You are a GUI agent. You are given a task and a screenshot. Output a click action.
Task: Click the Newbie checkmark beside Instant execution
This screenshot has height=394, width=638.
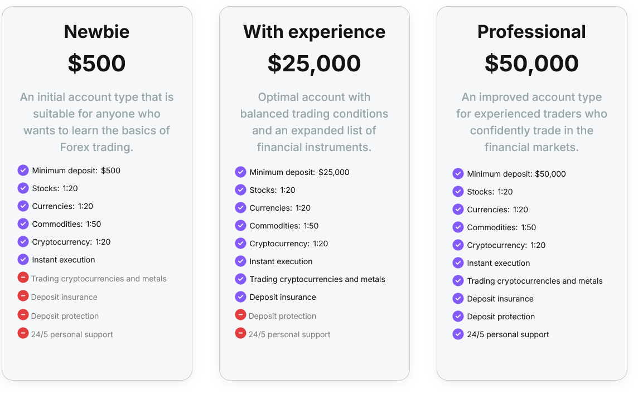pos(23,260)
